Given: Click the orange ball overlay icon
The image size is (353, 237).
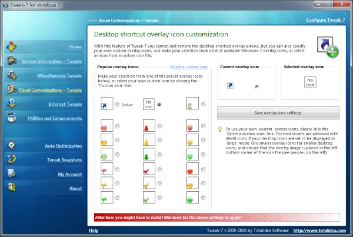Looking at the screenshot, I should point(193,183).
